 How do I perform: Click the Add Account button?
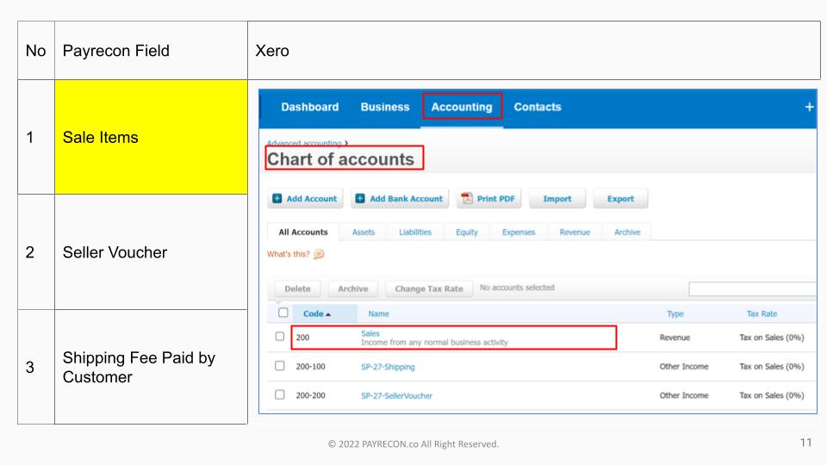[x=305, y=199]
